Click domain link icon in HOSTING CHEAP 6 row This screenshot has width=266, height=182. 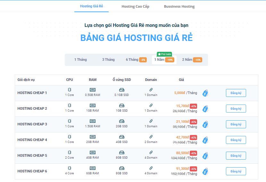coord(151,168)
